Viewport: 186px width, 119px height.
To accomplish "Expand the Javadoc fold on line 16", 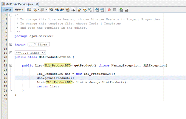I will pyautogui.click(x=11, y=53).
